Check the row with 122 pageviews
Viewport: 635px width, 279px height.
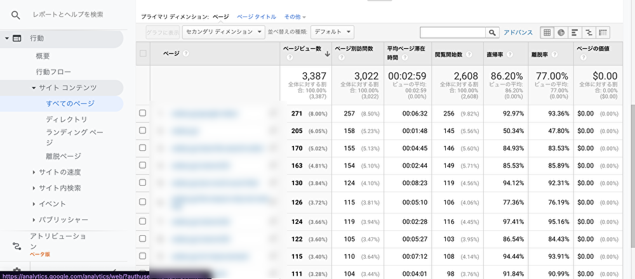tap(142, 238)
